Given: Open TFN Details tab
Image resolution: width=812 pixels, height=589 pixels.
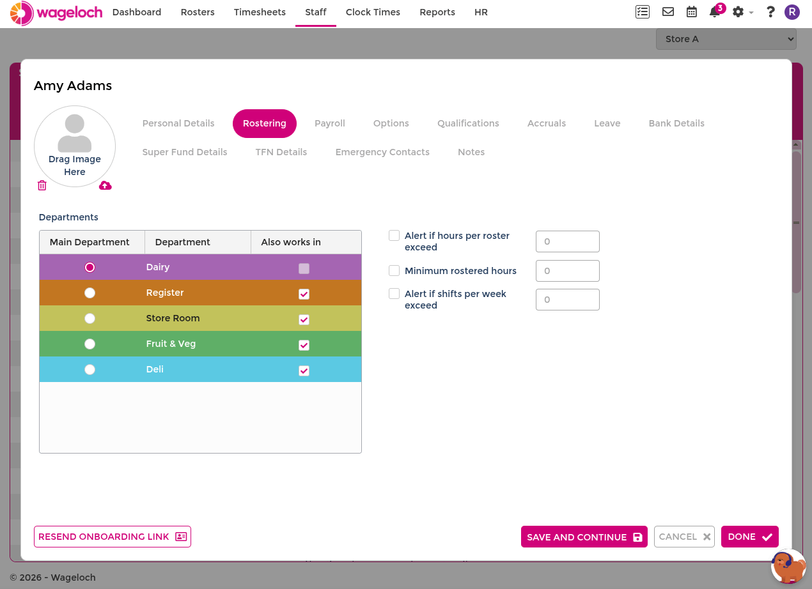Looking at the screenshot, I should point(281,152).
